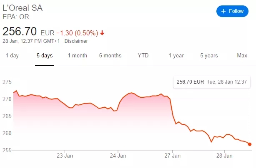Click the L'Oreal SA company title
Screen dimensions: 256x168
[23, 8]
